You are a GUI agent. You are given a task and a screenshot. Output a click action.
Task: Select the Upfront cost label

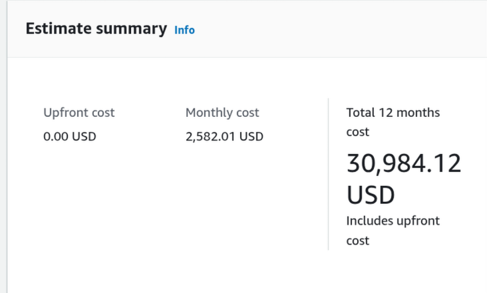point(79,113)
